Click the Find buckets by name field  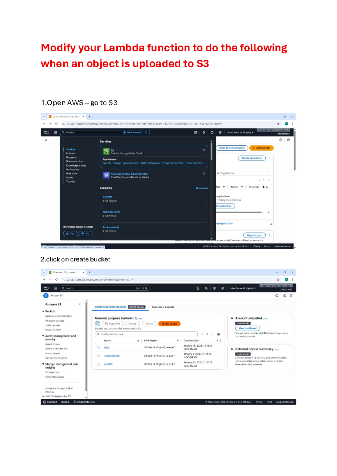(x=146, y=334)
